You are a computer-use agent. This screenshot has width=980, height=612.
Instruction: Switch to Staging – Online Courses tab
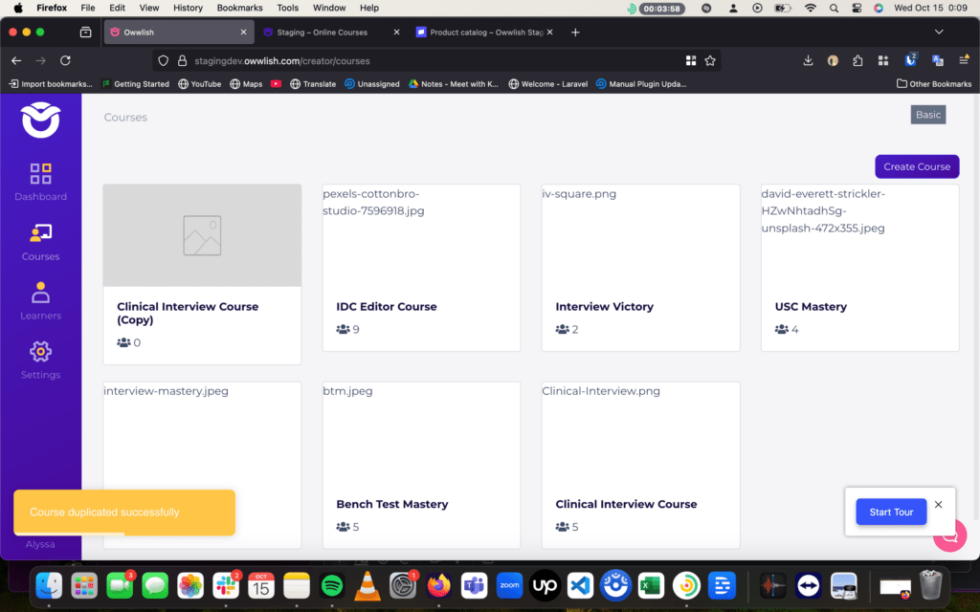click(x=331, y=32)
